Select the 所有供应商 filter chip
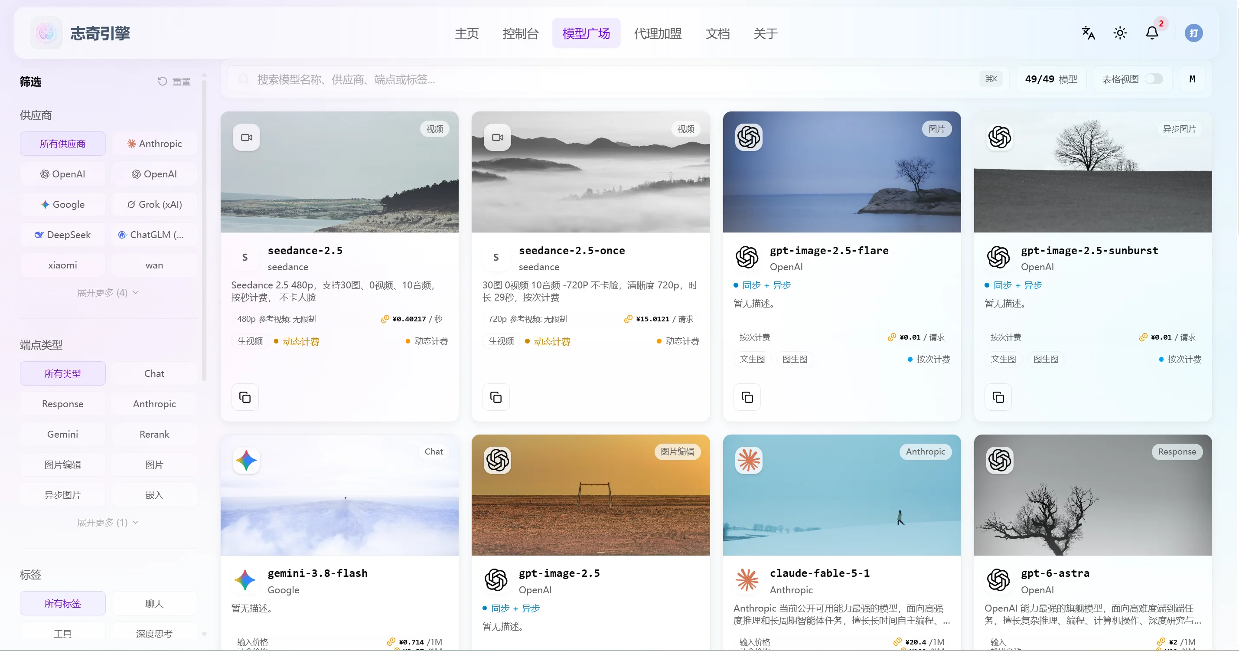This screenshot has width=1239, height=651. click(x=62, y=144)
